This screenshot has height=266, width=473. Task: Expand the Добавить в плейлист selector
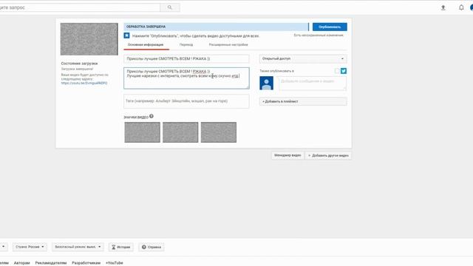303,101
